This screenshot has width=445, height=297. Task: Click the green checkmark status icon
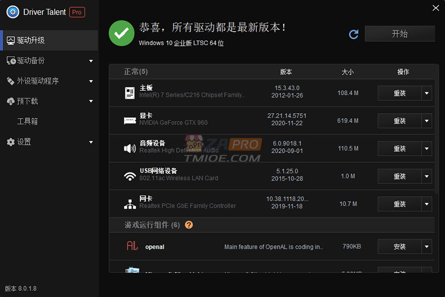(121, 33)
